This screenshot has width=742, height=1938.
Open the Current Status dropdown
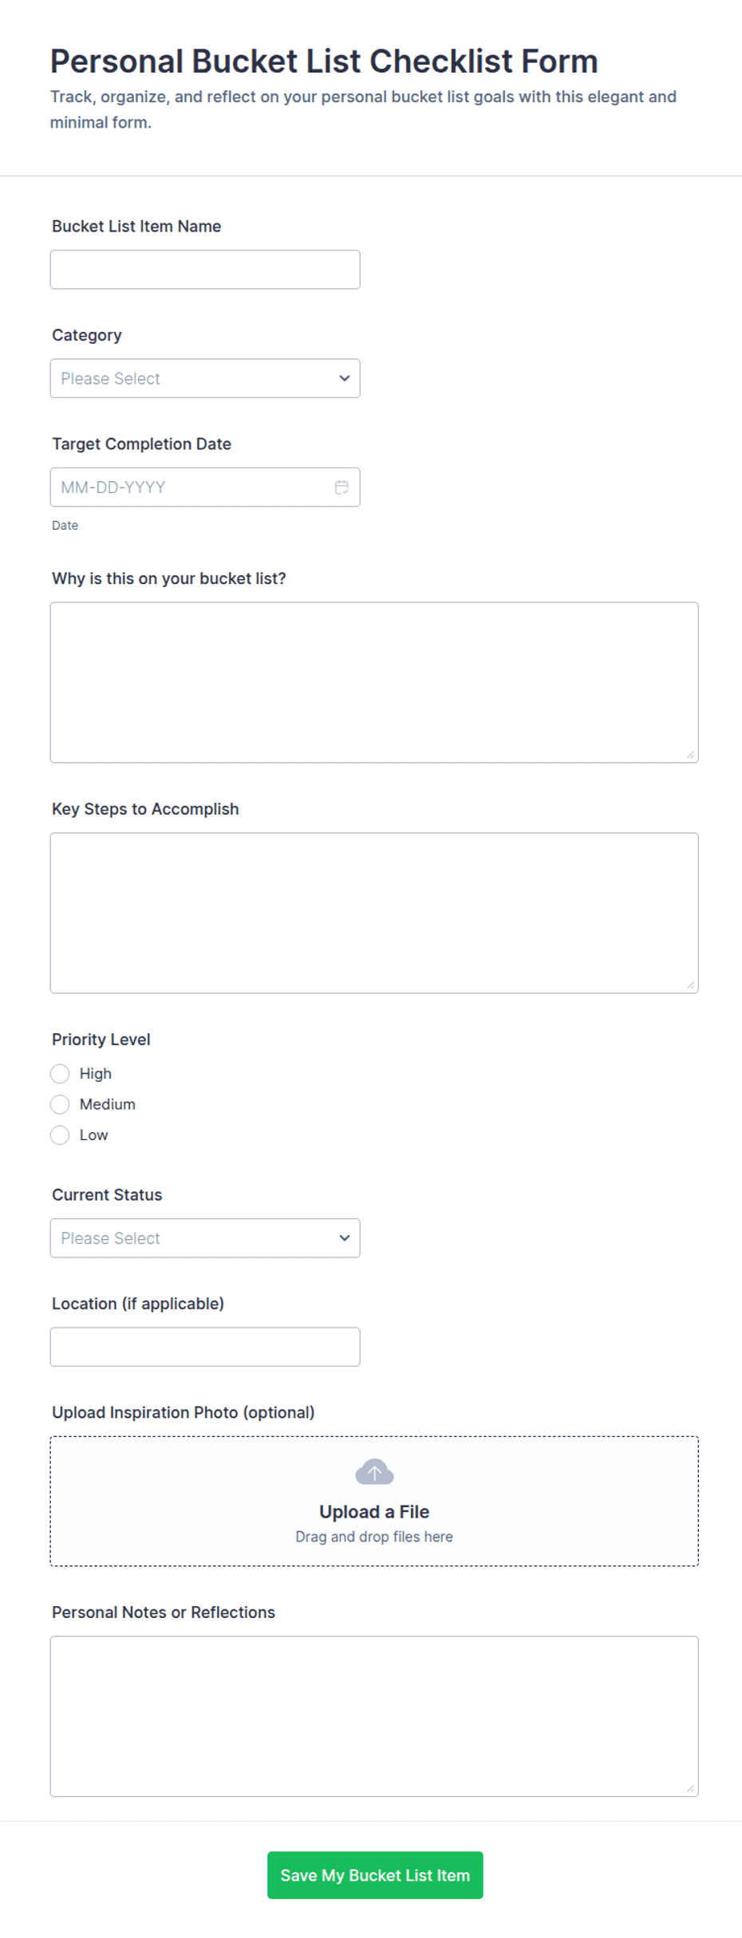[205, 1238]
